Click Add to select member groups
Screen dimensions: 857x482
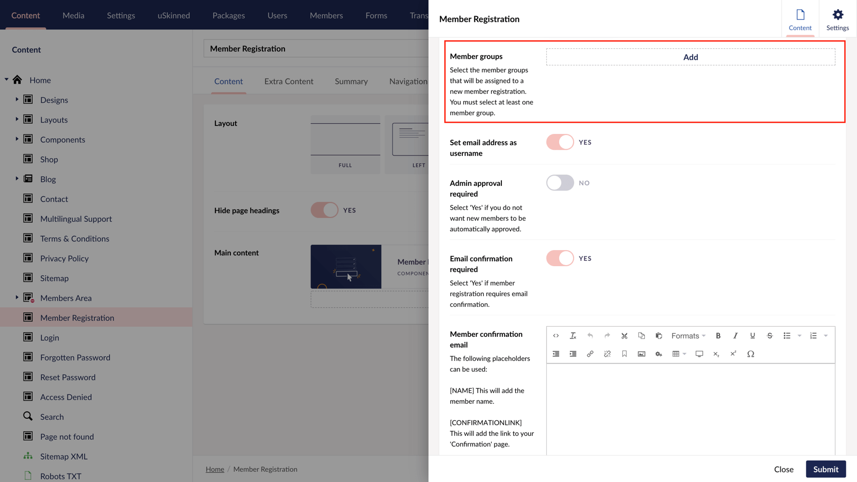click(x=690, y=57)
